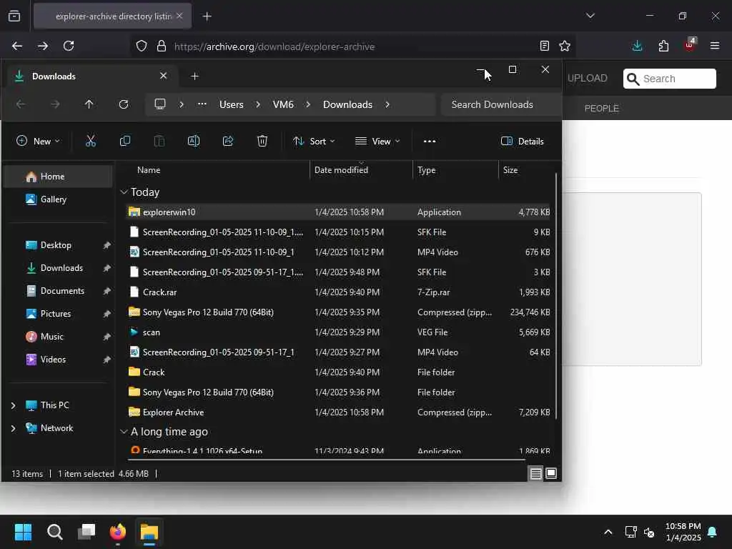Open the Firefox hamburger application menu

click(715, 46)
